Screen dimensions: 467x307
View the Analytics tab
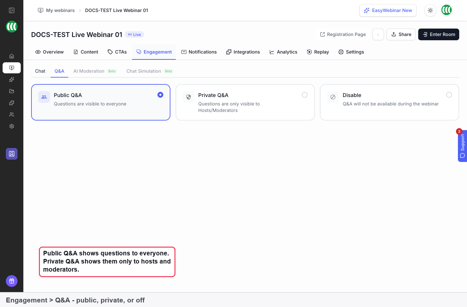(x=283, y=52)
